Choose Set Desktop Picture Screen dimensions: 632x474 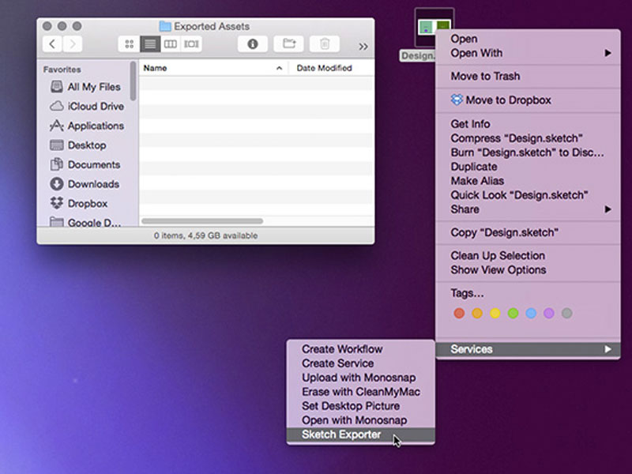(361, 406)
